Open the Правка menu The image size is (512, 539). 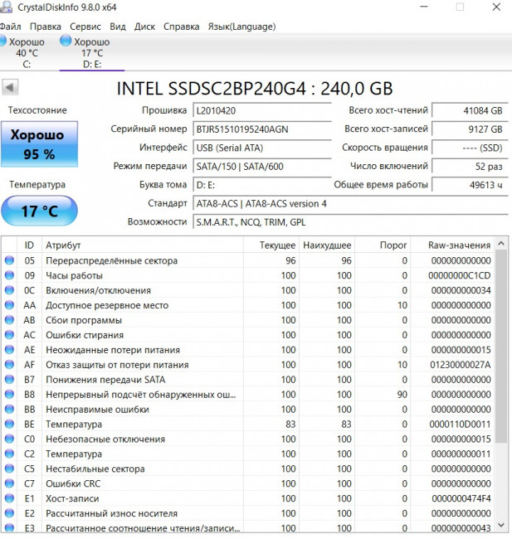[x=46, y=27]
